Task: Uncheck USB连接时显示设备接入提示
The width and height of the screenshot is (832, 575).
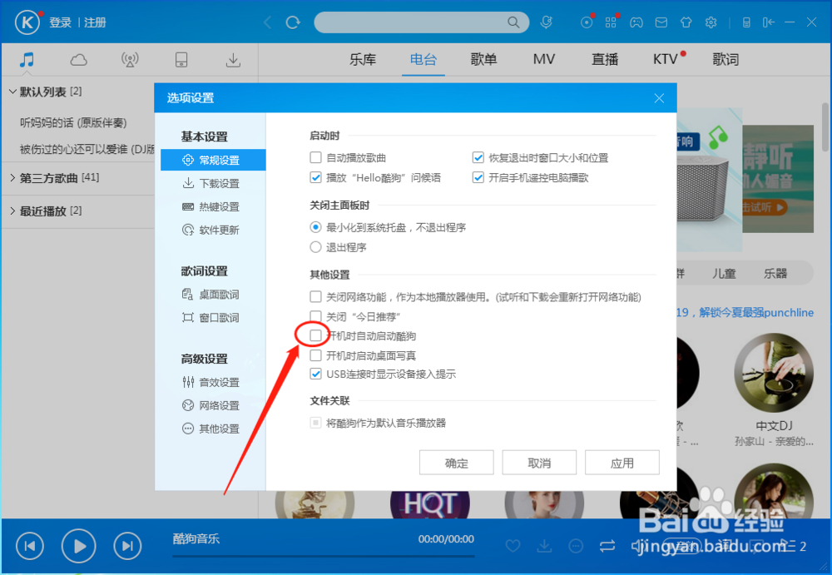Action: tap(315, 374)
